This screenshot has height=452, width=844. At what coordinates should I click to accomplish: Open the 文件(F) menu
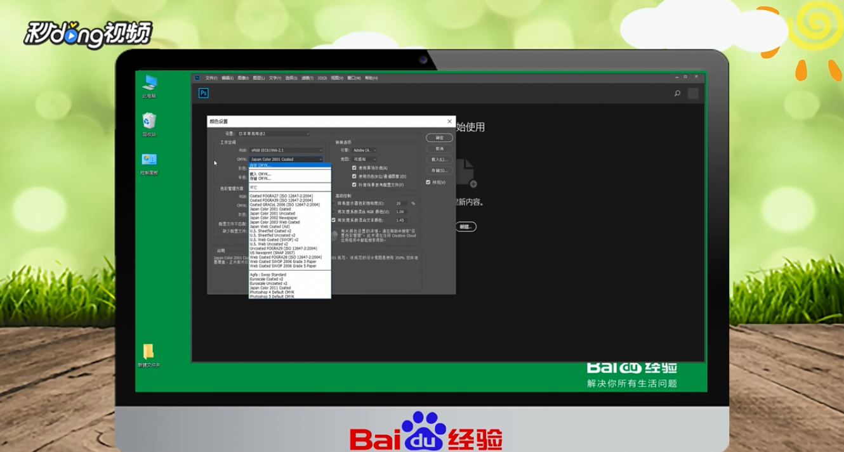click(211, 78)
